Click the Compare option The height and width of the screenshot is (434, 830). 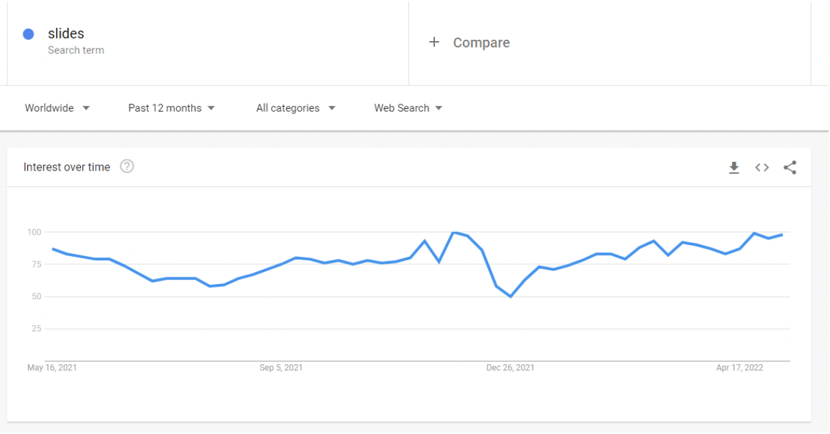[481, 42]
